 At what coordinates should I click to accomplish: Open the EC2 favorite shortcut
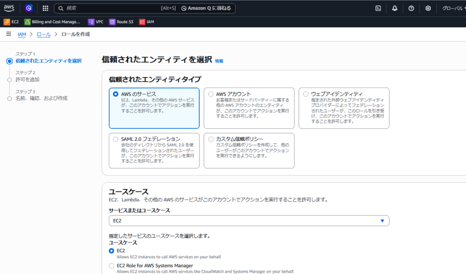coord(11,22)
